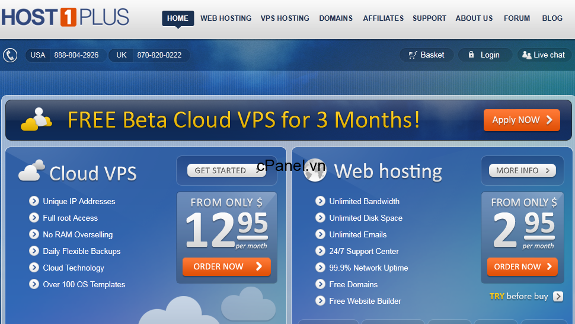Click the Host1Plus logo
This screenshot has height=324, width=575.
pos(65,17)
